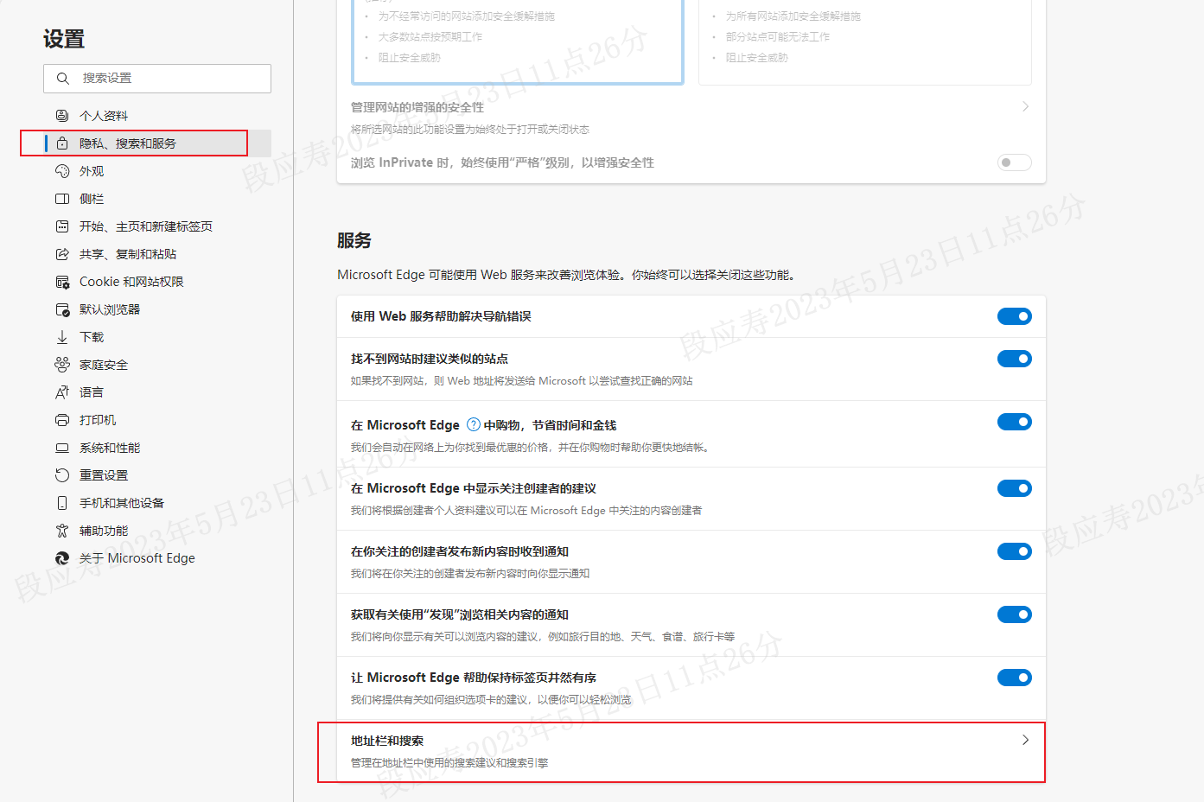Screen dimensions: 1204x802
Task: Click the 重置设置 reset icon
Action: tap(62, 475)
